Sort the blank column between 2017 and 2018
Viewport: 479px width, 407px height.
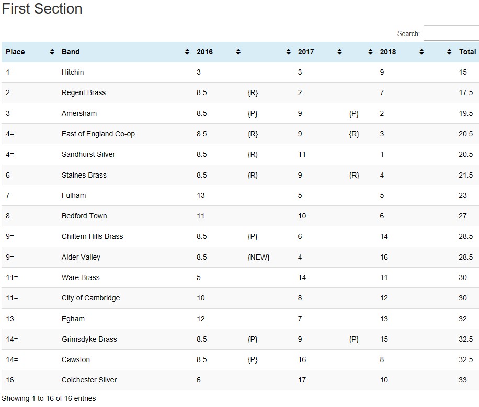click(x=371, y=52)
